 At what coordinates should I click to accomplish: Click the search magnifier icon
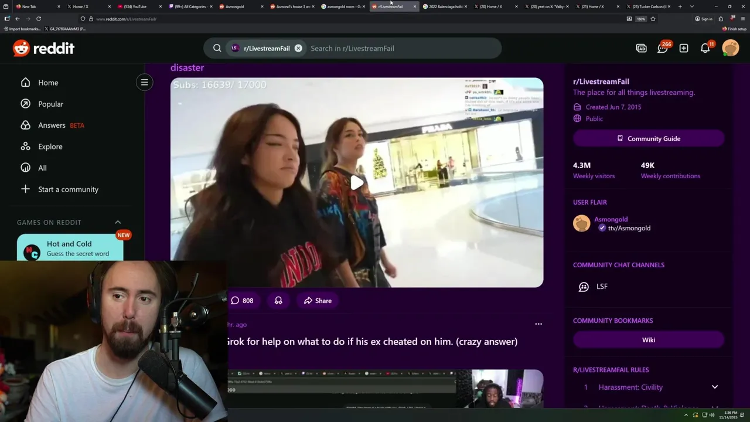coord(217,48)
